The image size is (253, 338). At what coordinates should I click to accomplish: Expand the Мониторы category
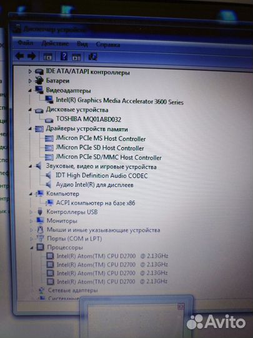click(31, 221)
